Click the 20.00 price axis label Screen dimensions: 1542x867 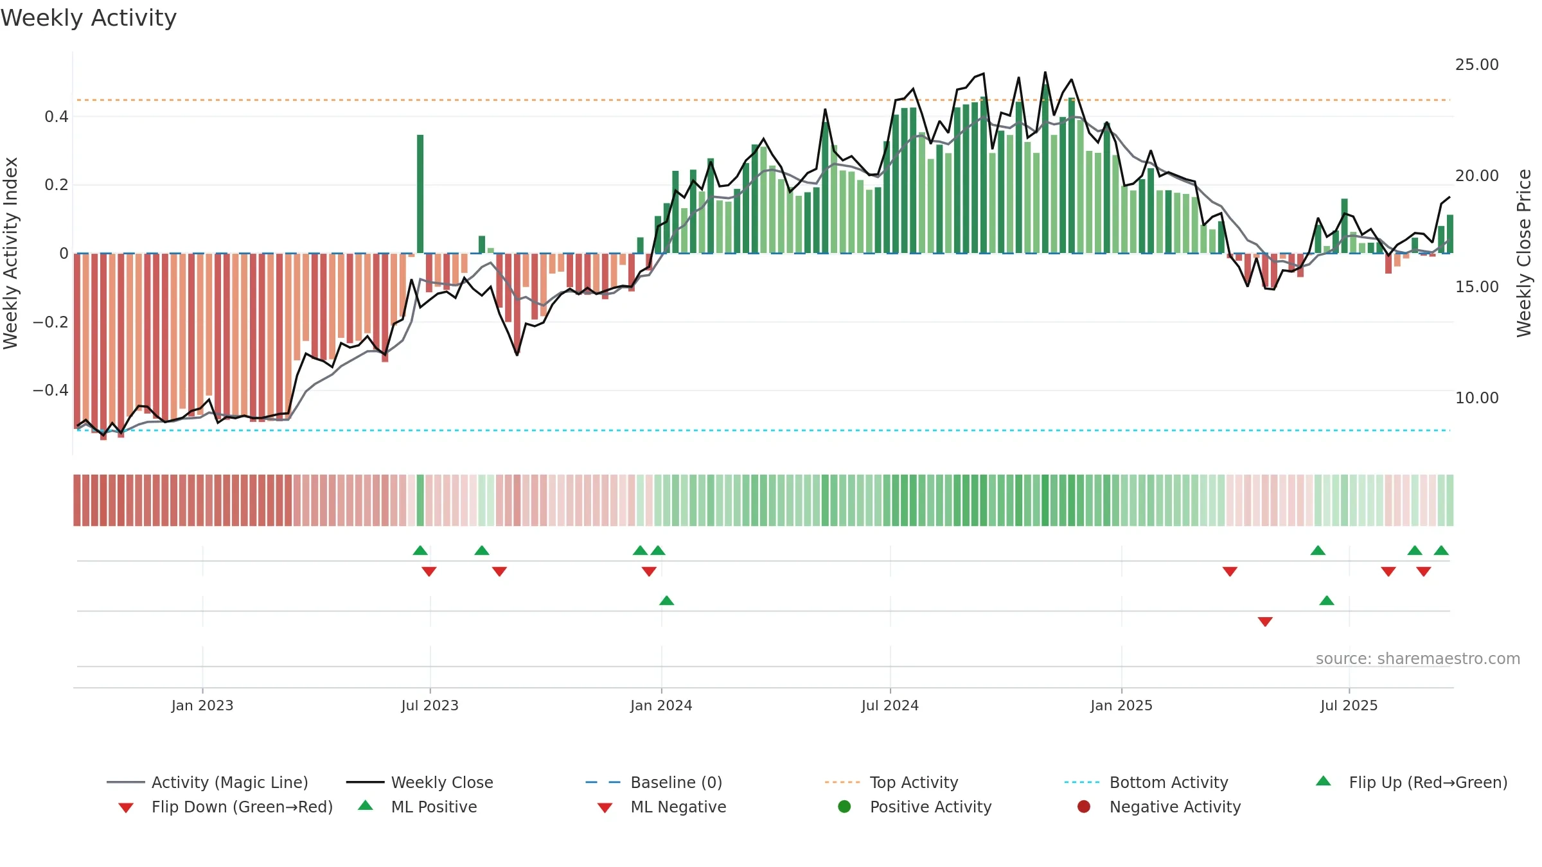[x=1476, y=175]
